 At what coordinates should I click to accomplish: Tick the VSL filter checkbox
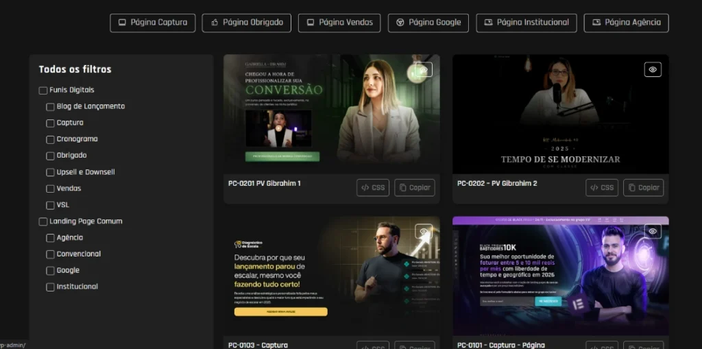click(50, 205)
